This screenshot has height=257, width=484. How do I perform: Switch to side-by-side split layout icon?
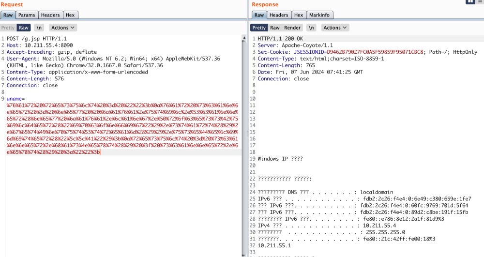pos(470,2)
